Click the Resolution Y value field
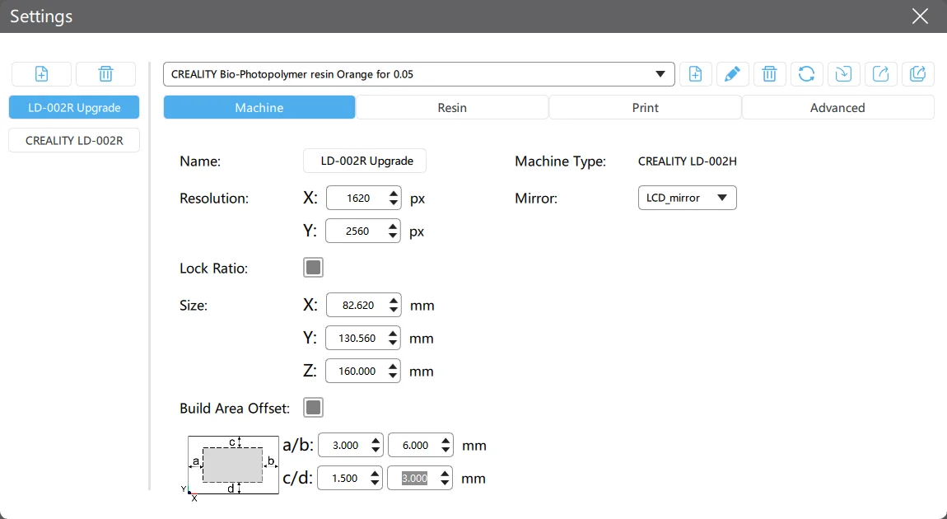The width and height of the screenshot is (947, 519). pos(357,231)
